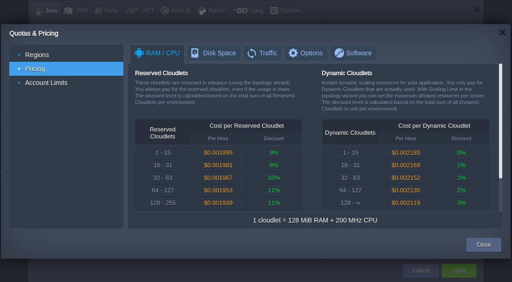The width and height of the screenshot is (512, 282).
Task: Open the Traffic tab
Action: click(x=263, y=52)
